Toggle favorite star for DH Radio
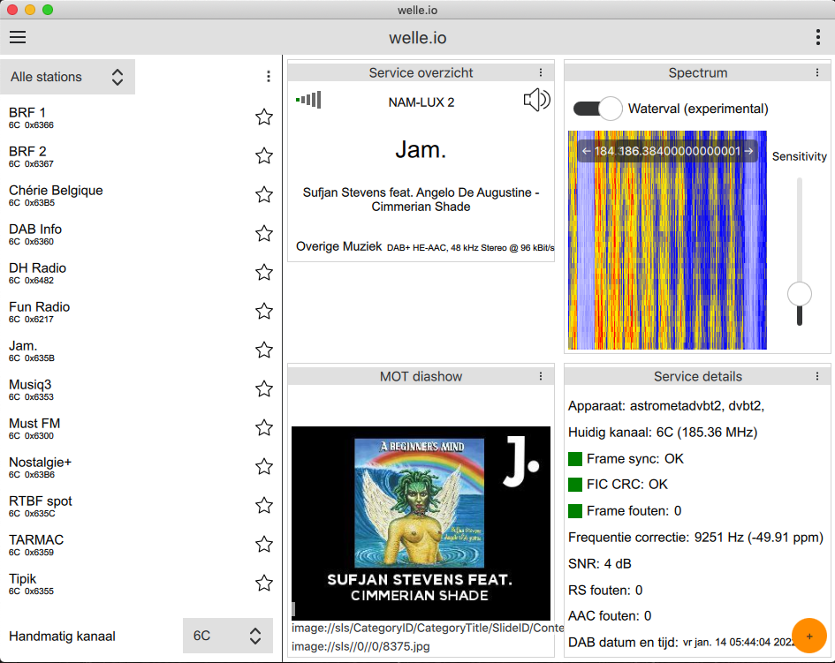 [264, 273]
